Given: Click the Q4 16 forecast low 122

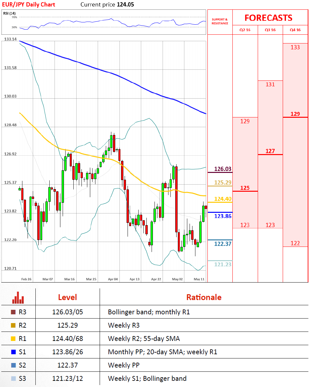Looking at the screenshot, I should (x=295, y=243).
